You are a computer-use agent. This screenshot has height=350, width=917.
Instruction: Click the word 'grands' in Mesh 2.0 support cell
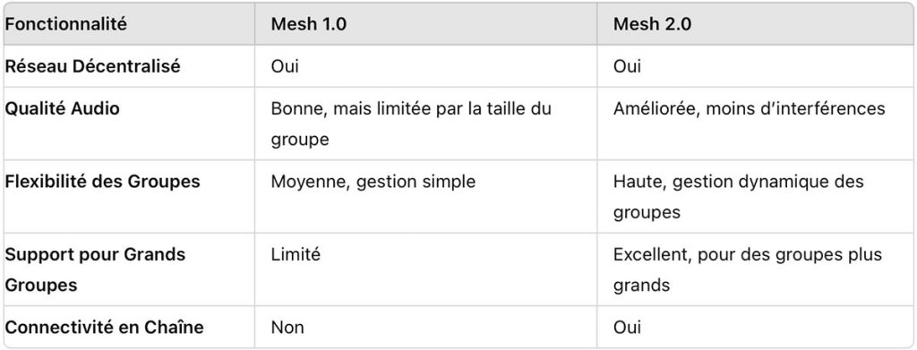(641, 286)
